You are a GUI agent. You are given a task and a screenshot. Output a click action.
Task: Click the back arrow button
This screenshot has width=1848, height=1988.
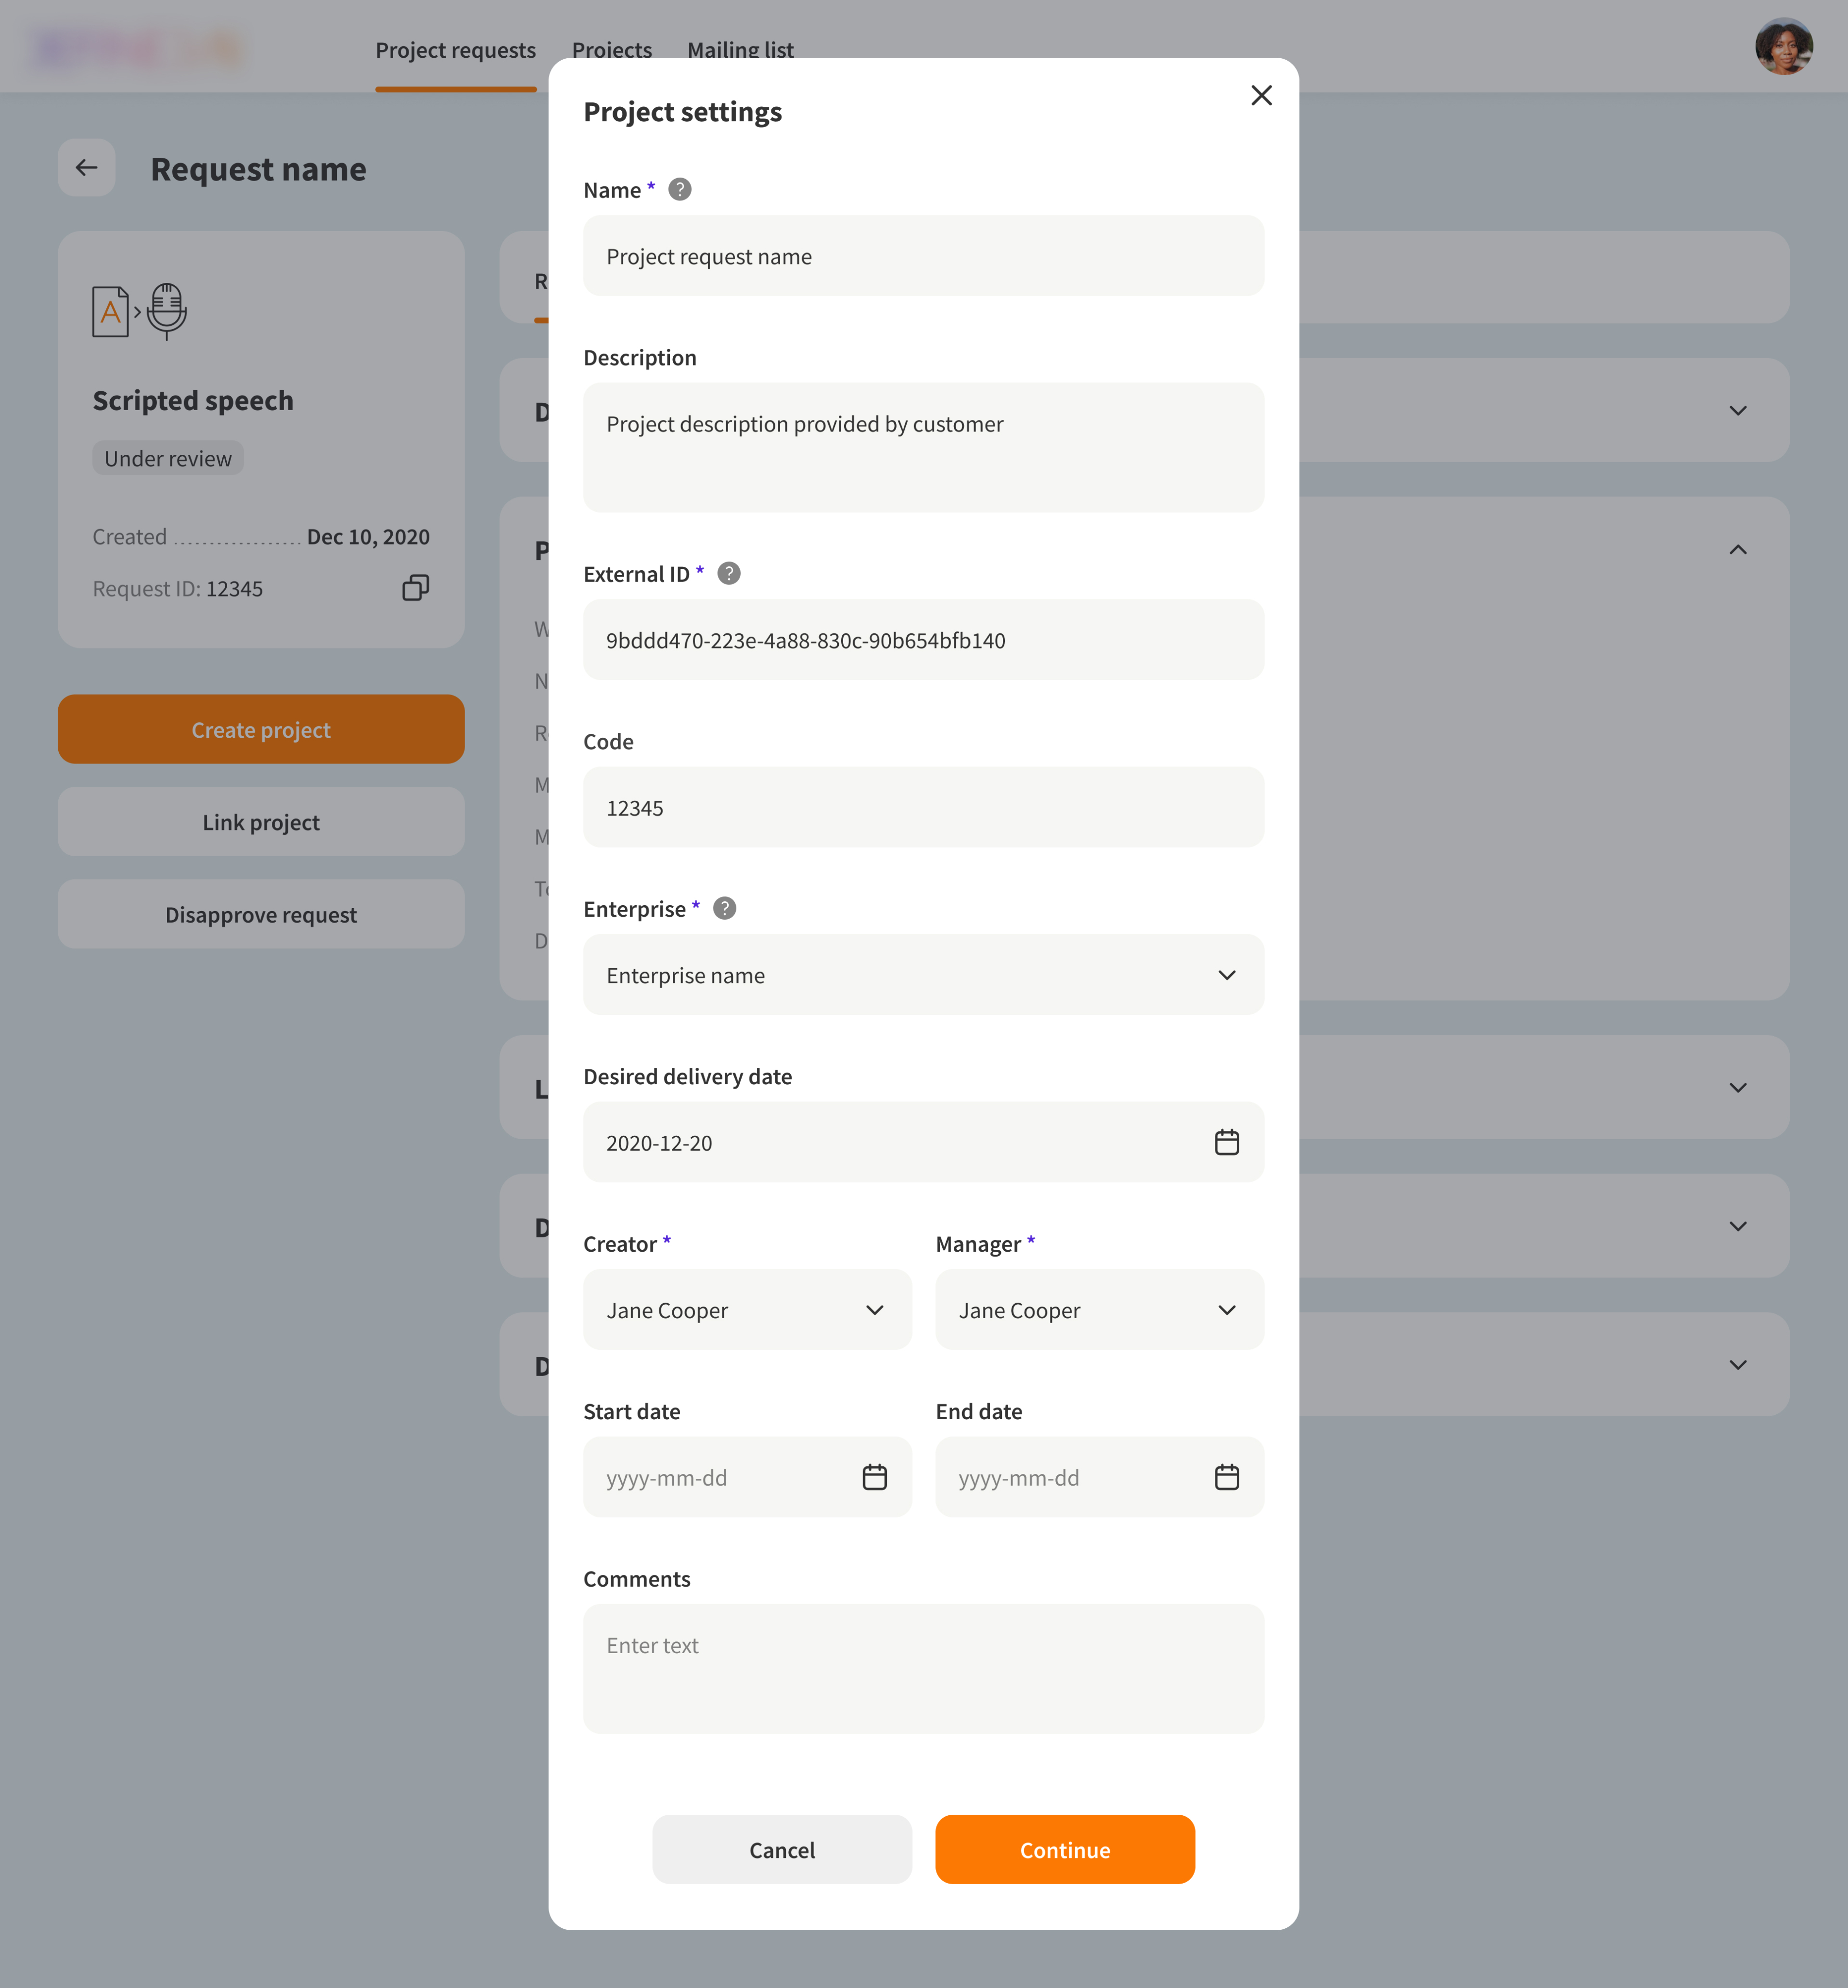click(86, 168)
